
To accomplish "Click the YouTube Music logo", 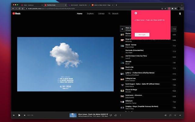I will [x=16, y=13].
